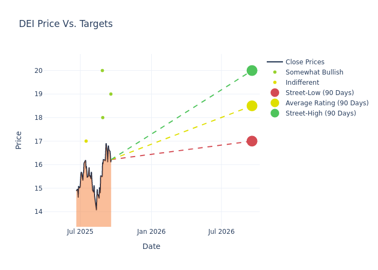
Task: Select the Somewhat Bullish dot at price 20
Action: click(x=102, y=71)
